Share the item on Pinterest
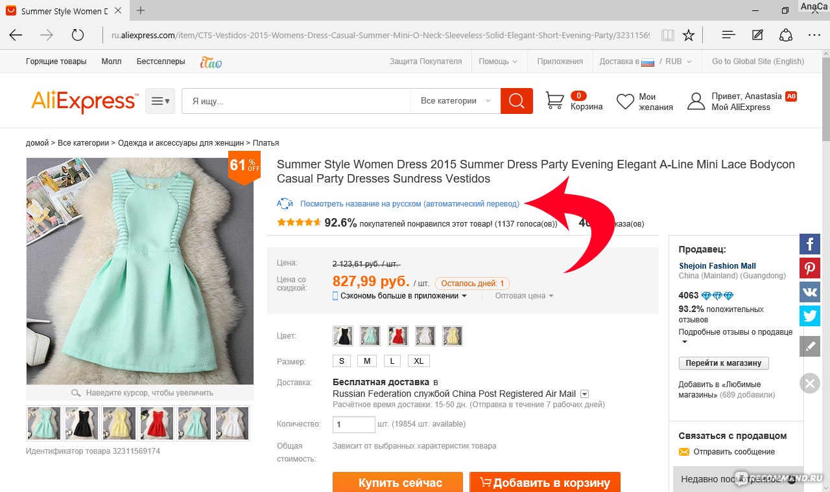The width and height of the screenshot is (830, 492). [x=809, y=268]
